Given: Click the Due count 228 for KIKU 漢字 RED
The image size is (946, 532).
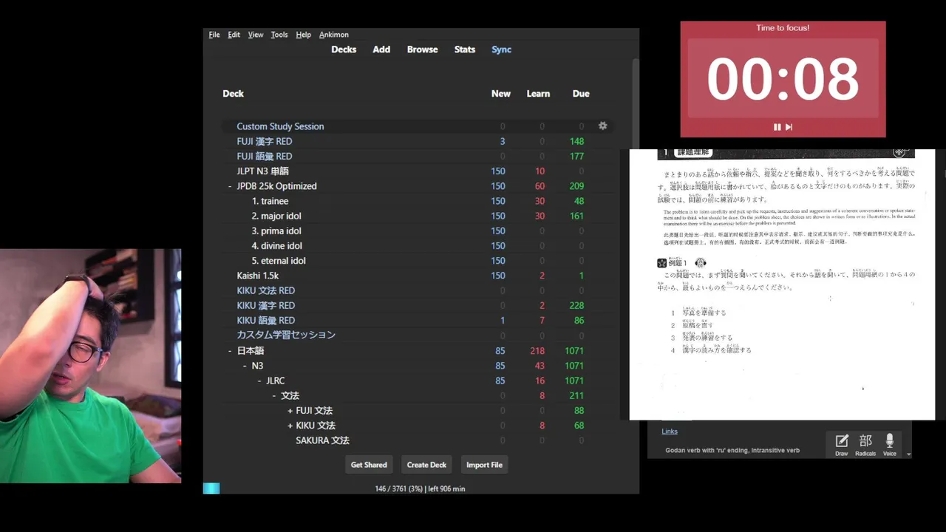Looking at the screenshot, I should point(576,305).
